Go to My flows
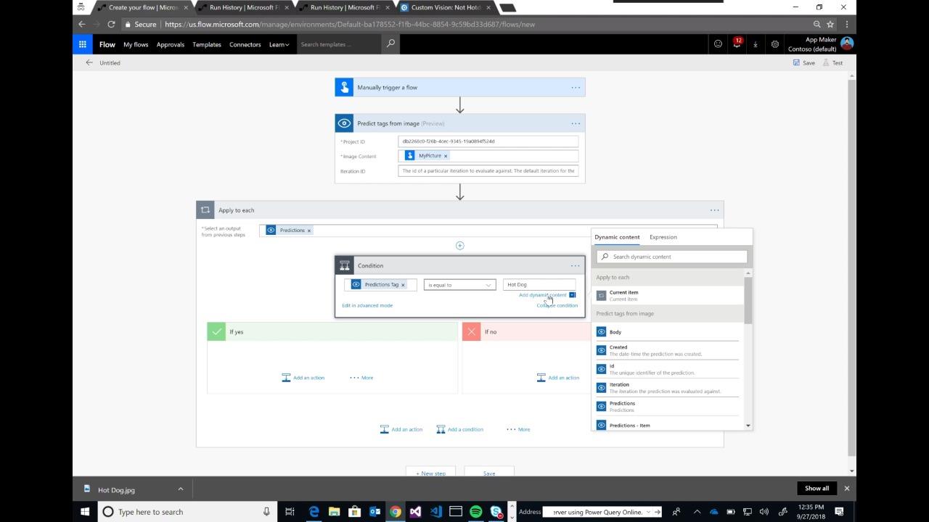929x522 pixels. coord(135,44)
